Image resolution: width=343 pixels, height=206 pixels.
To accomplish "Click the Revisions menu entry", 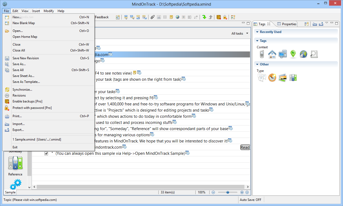I will pos(49,95).
